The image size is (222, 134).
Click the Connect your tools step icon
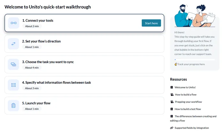point(14,23)
